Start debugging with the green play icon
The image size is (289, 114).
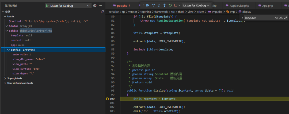point(47,6)
